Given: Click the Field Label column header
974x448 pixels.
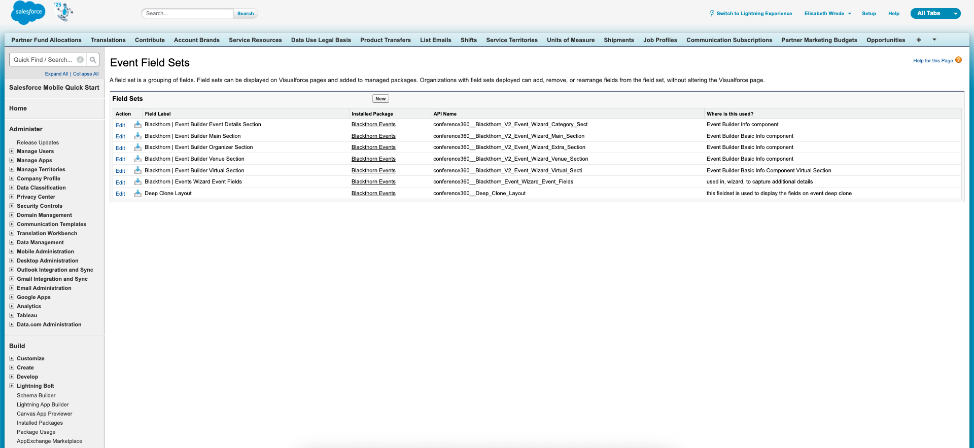Looking at the screenshot, I should pyautogui.click(x=158, y=114).
